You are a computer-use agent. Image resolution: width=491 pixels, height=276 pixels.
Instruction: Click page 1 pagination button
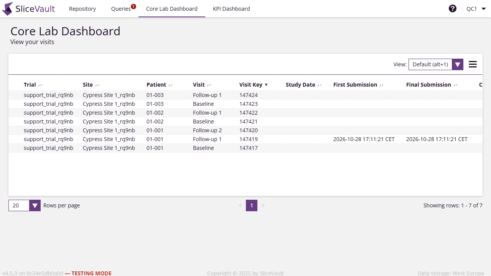point(252,205)
